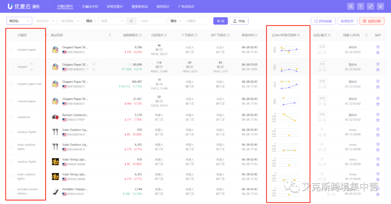
Task: Star the colored paper keyword row
Action: click(x=378, y=98)
